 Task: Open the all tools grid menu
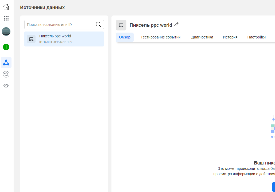click(x=6, y=18)
